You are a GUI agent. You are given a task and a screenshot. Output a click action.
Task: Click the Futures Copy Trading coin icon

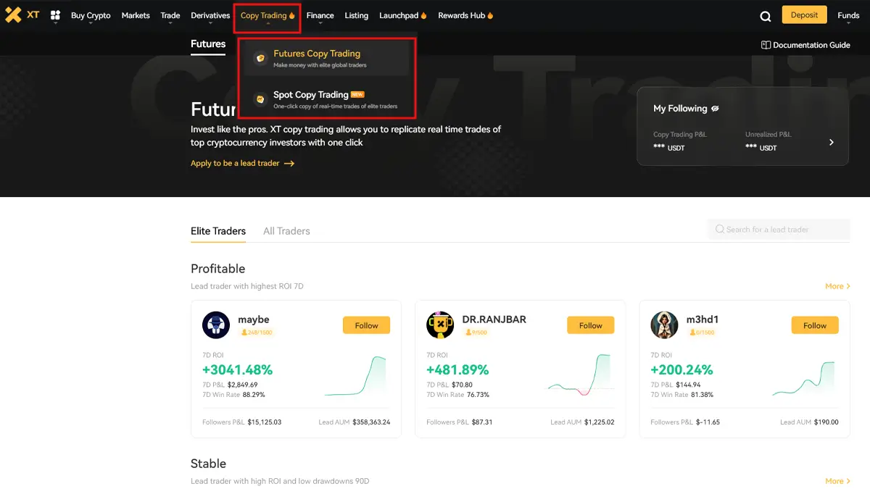(260, 58)
